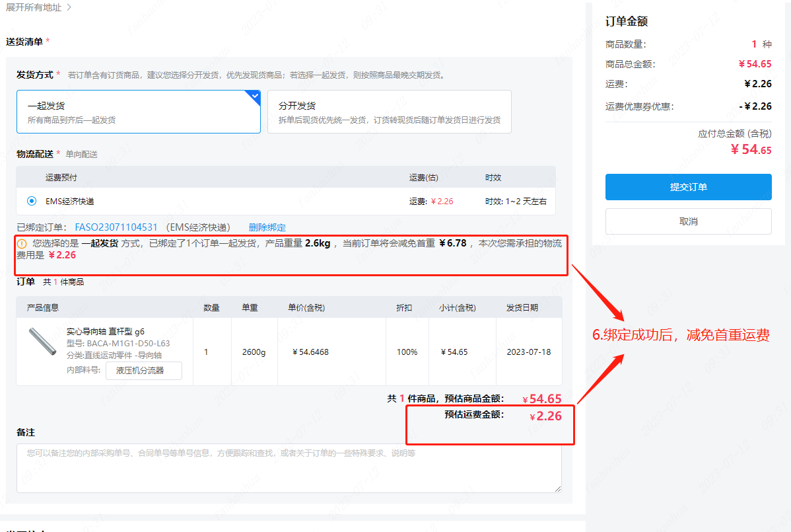791x532 pixels.
Task: Focus the 备注 remarks text area
Action: click(289, 468)
